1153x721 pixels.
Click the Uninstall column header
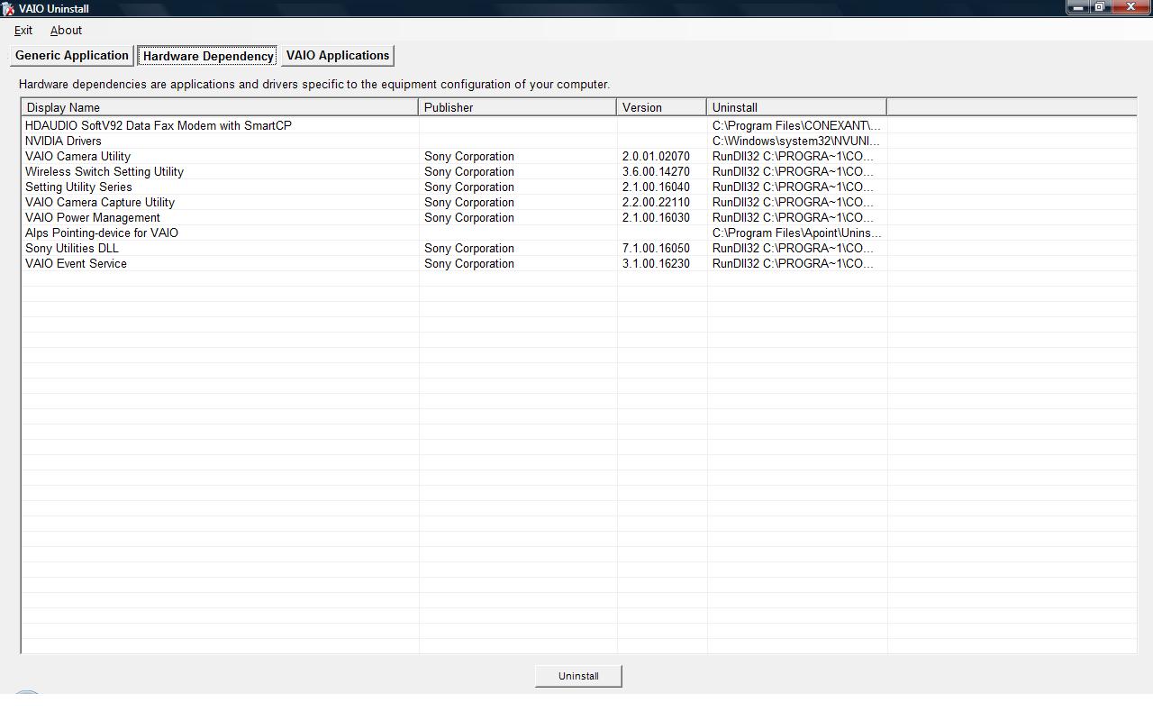pyautogui.click(x=797, y=107)
